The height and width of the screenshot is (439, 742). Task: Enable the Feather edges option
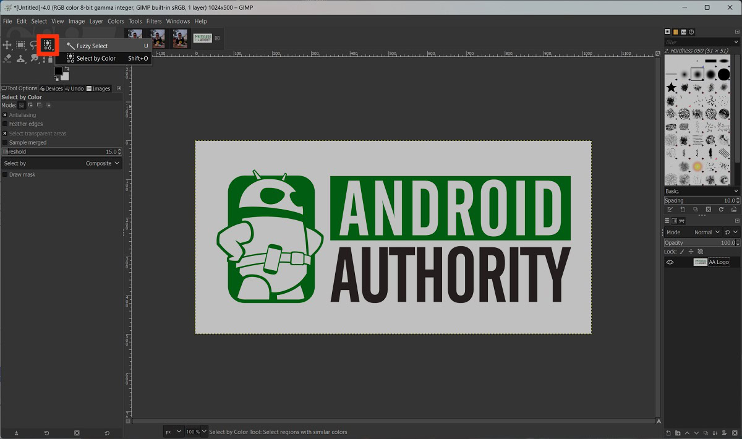tap(5, 124)
